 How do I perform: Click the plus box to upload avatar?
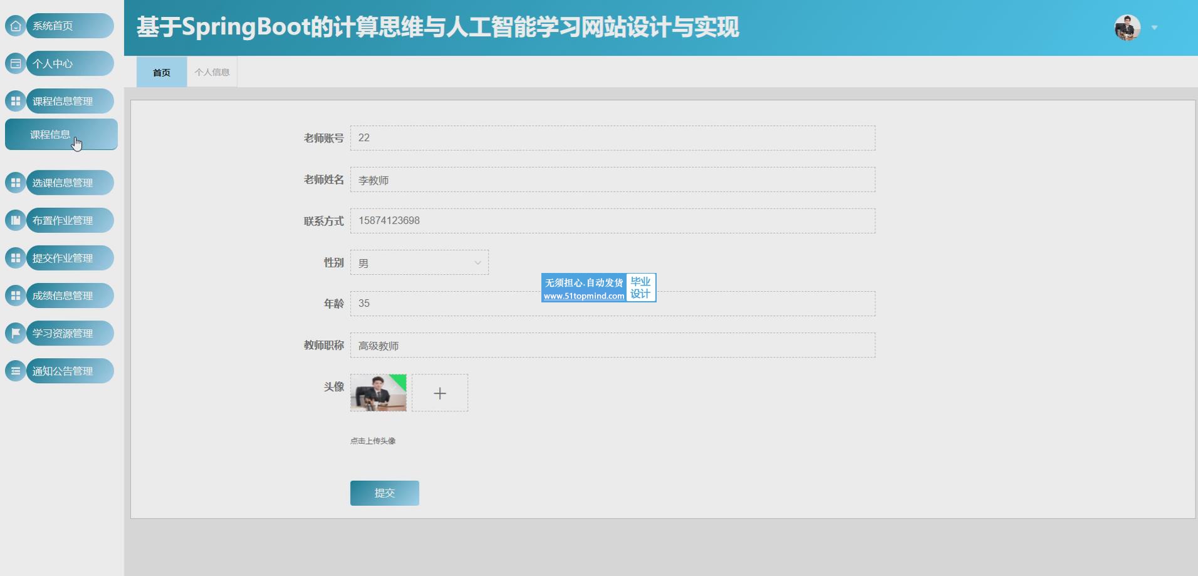[x=440, y=393]
